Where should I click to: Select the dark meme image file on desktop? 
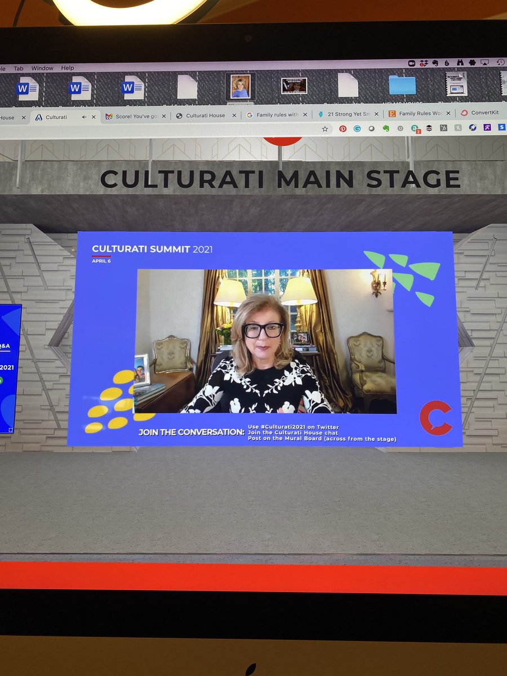point(294,86)
